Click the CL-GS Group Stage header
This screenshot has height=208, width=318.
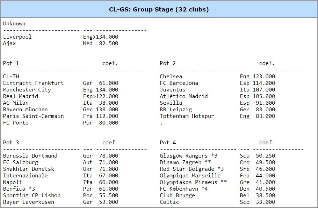[x=159, y=9]
